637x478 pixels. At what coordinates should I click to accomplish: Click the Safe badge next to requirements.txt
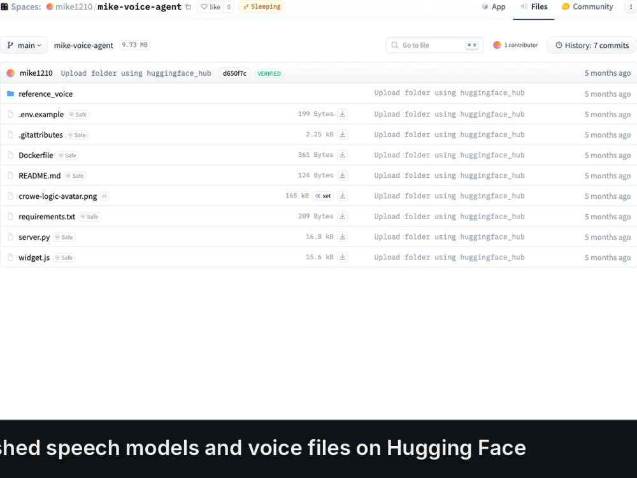point(89,217)
